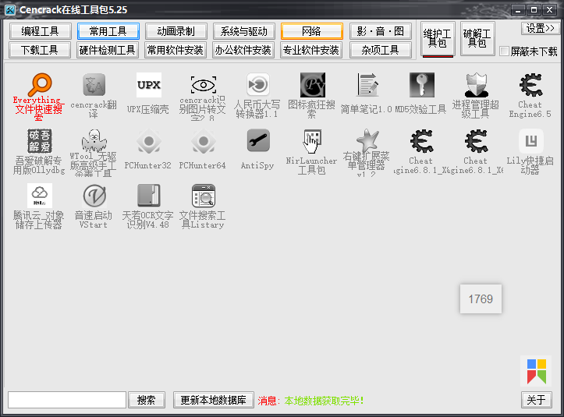Open the 专业软件安装 category
564x417 pixels.
coord(311,50)
